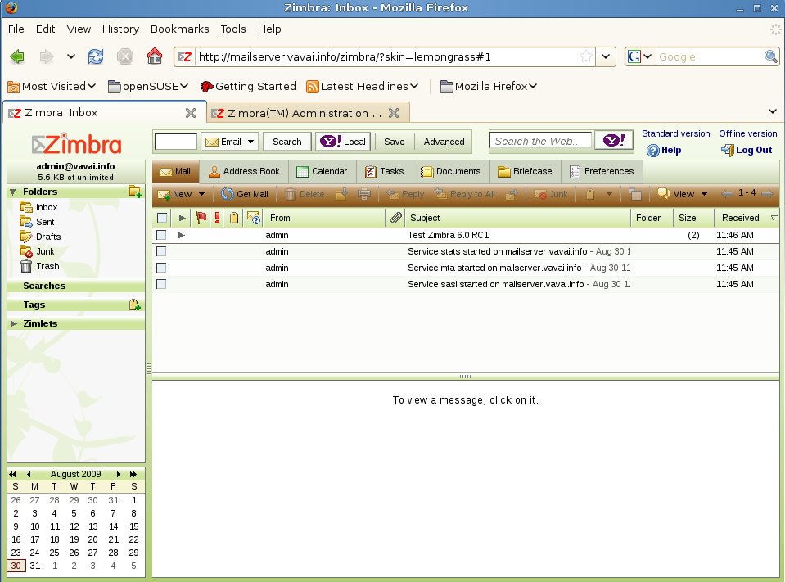Click the Advanced search button
The width and height of the screenshot is (785, 582).
tap(443, 141)
